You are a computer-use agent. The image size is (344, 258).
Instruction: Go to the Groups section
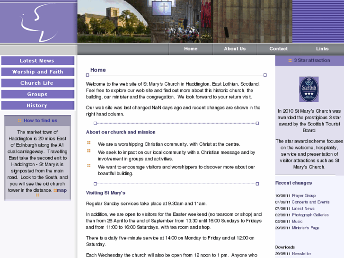(x=38, y=94)
